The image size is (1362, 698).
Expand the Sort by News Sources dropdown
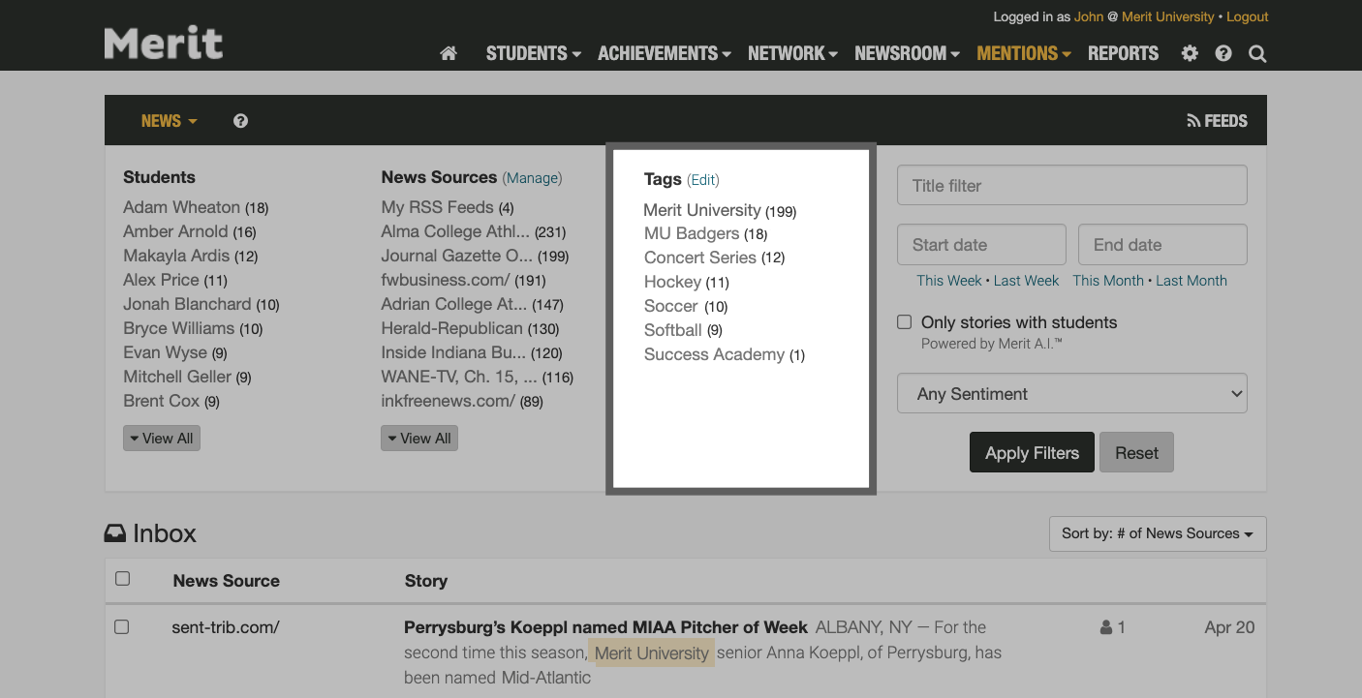1157,533
